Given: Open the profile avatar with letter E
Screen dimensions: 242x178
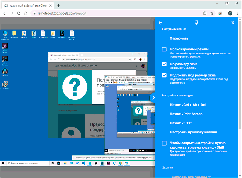Looking at the screenshot, I should 230,13.
